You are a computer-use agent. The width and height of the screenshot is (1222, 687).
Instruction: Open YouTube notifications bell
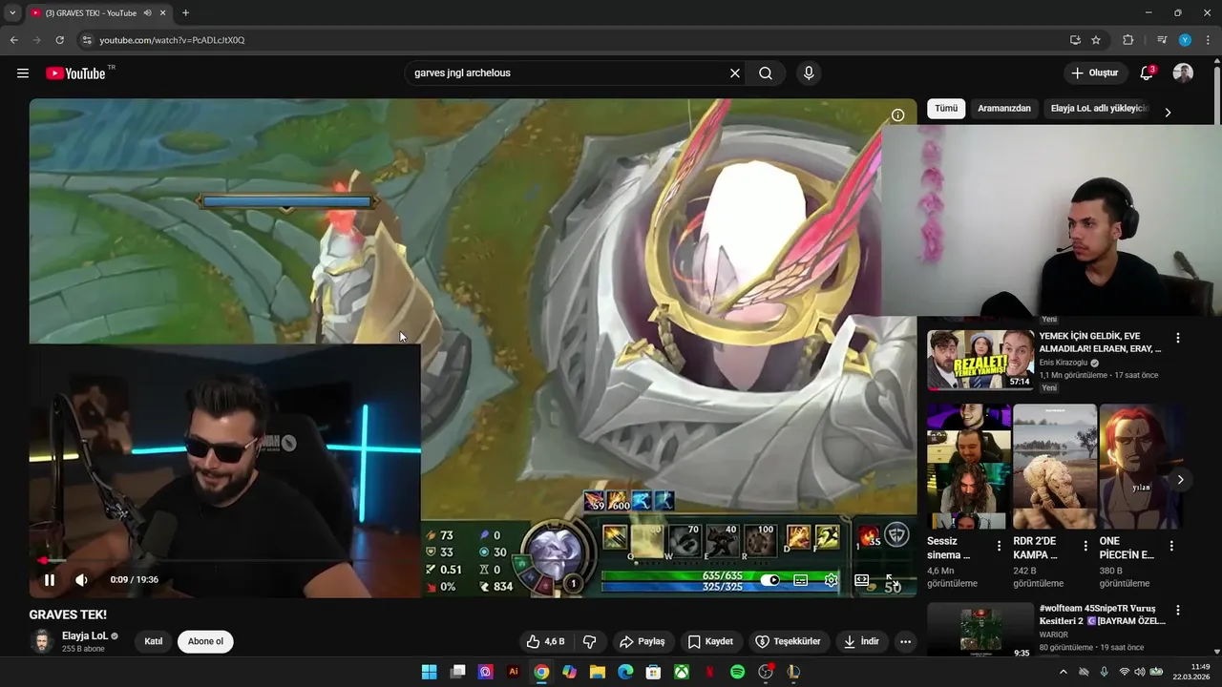pyautogui.click(x=1147, y=73)
